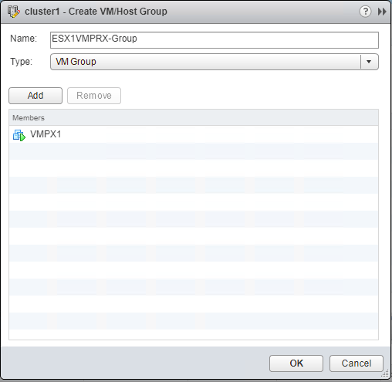Click the Add button

point(35,96)
